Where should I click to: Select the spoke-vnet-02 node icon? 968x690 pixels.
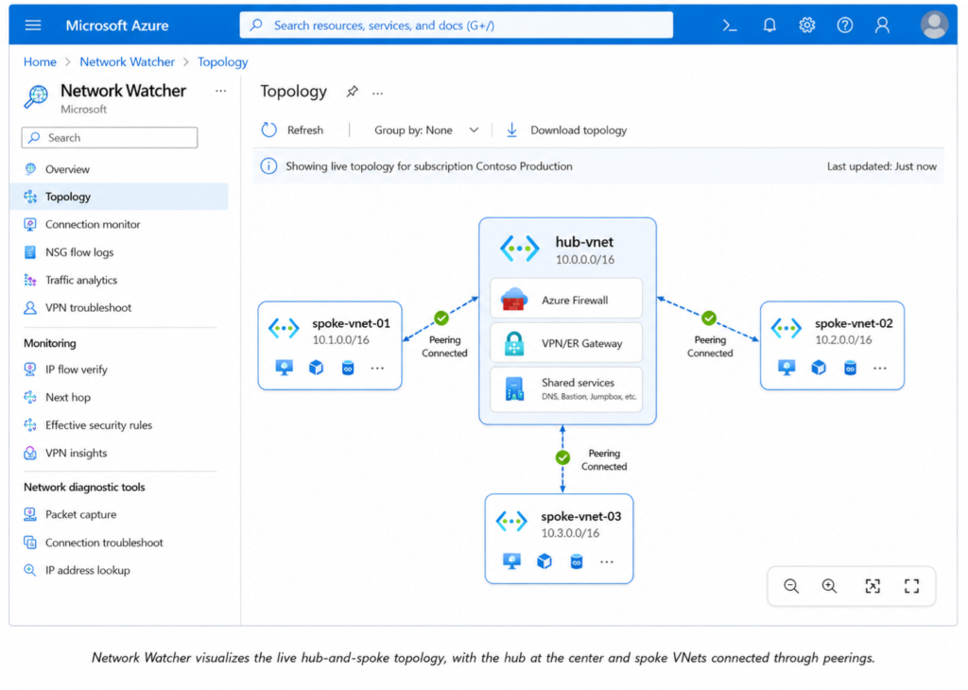pos(786,328)
